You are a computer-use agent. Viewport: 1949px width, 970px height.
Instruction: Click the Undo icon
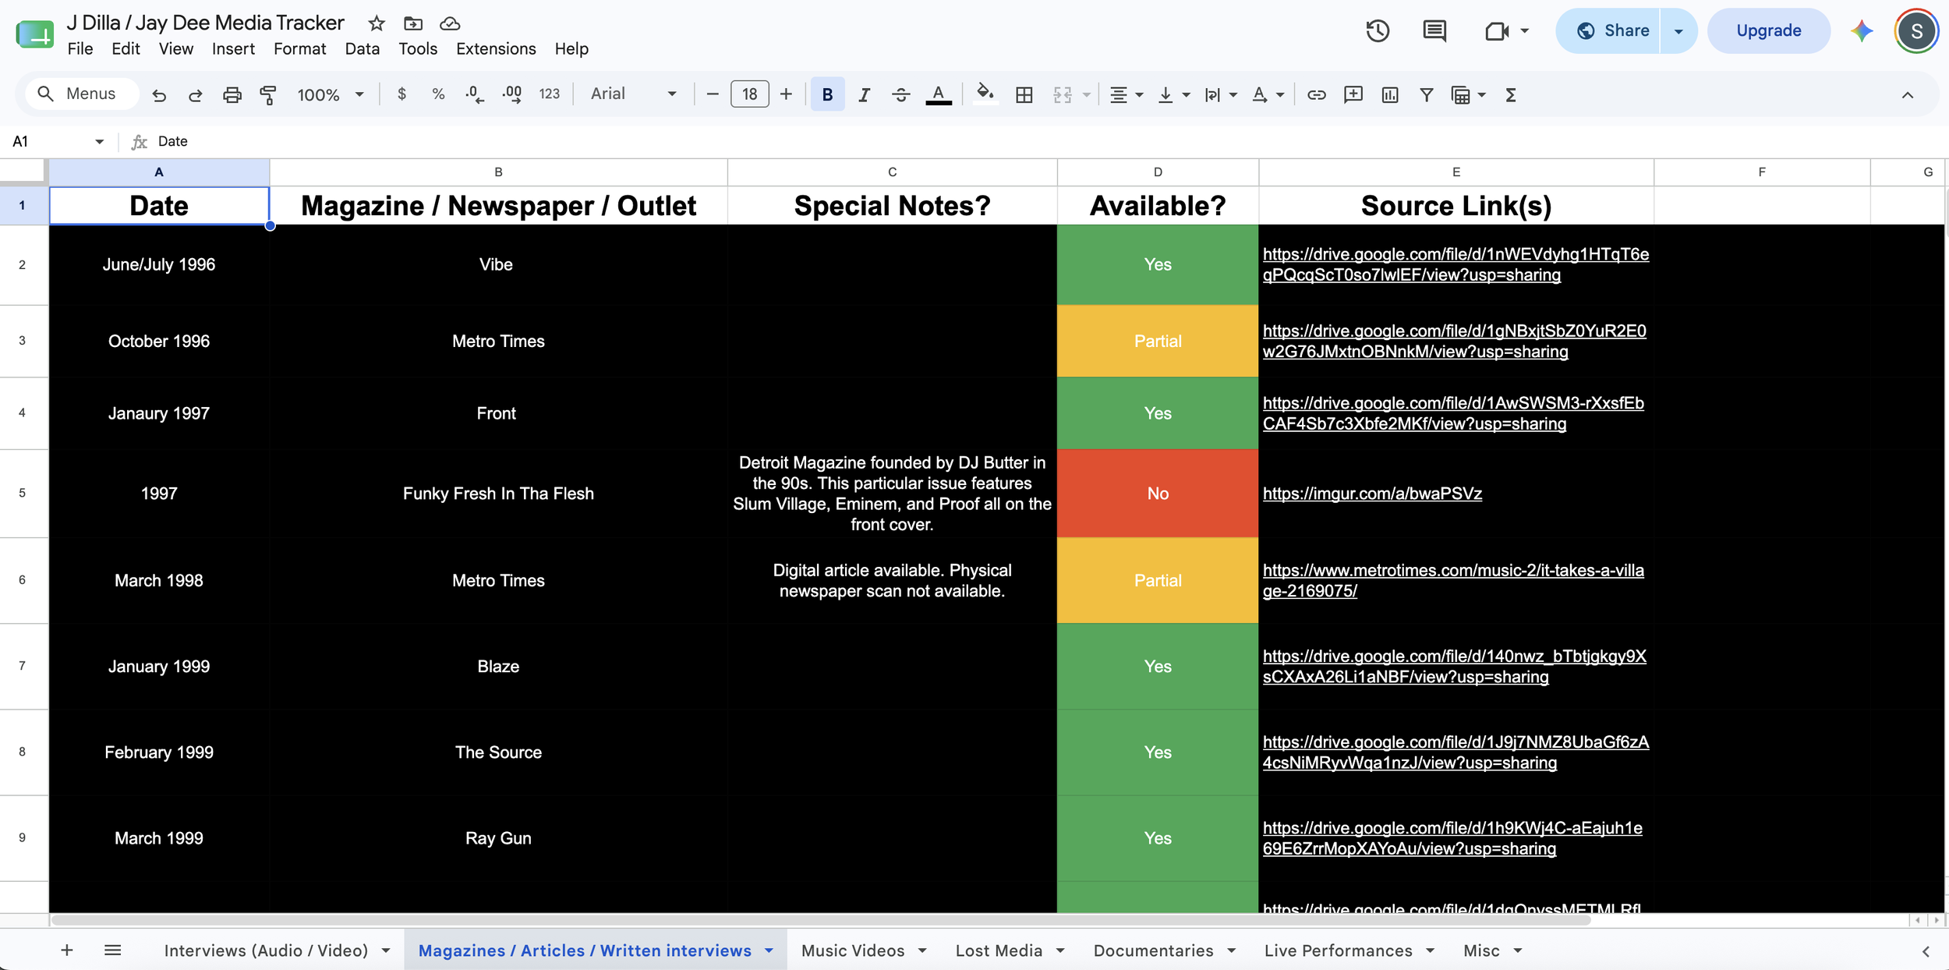(x=159, y=95)
